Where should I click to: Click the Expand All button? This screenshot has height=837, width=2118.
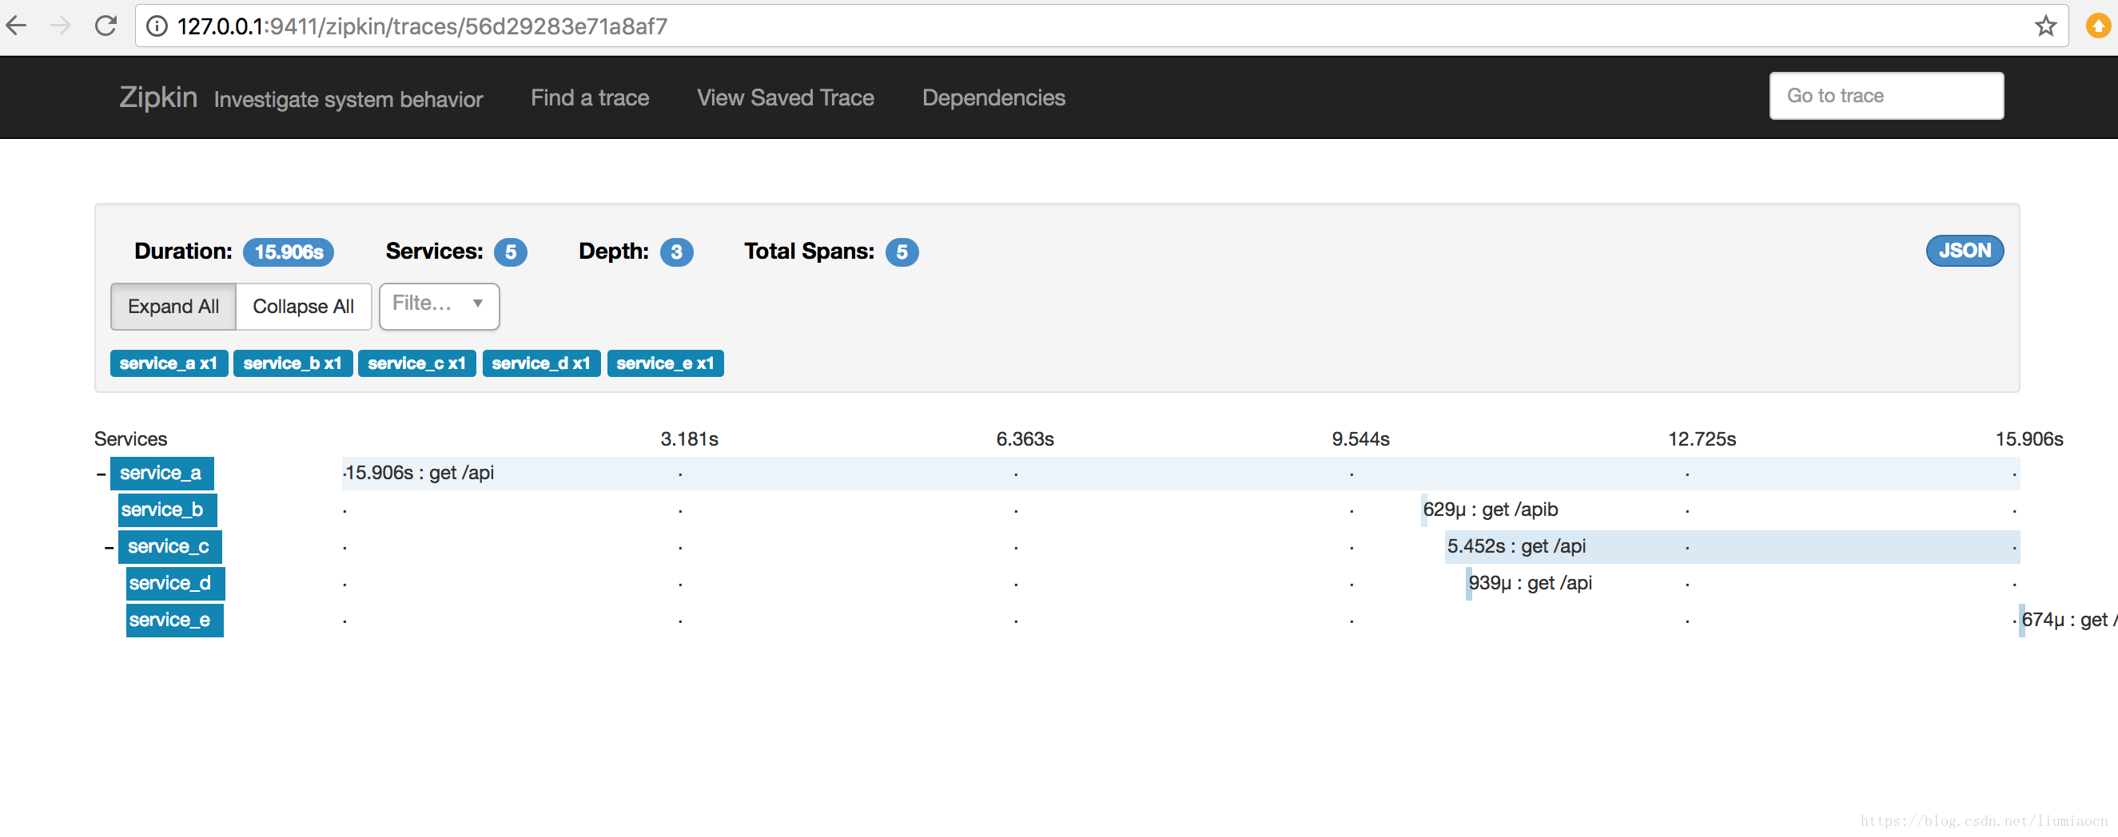coord(173,307)
